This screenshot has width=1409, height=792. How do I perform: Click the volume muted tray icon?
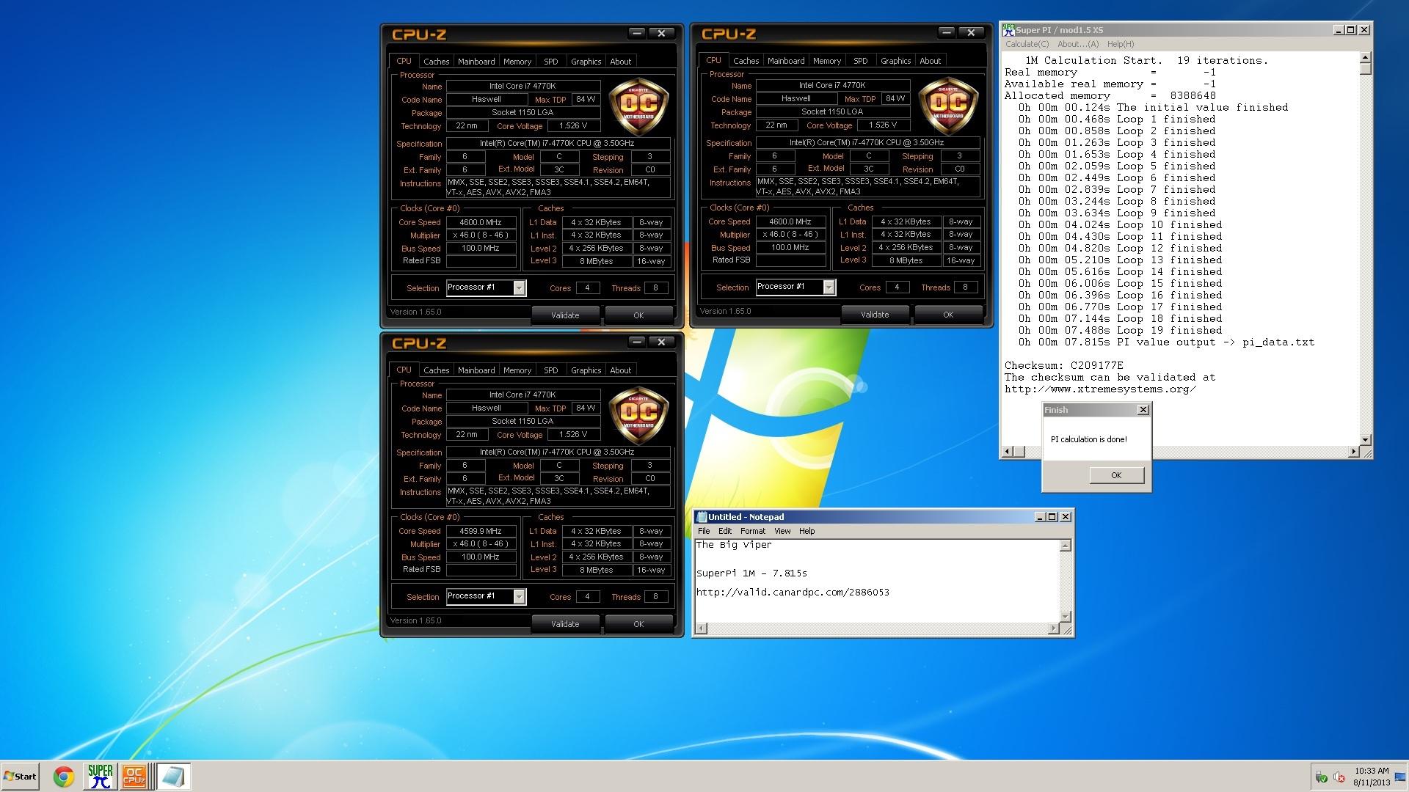(1339, 777)
